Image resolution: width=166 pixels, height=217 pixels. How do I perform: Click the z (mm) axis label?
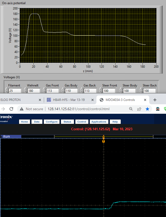point(88,71)
